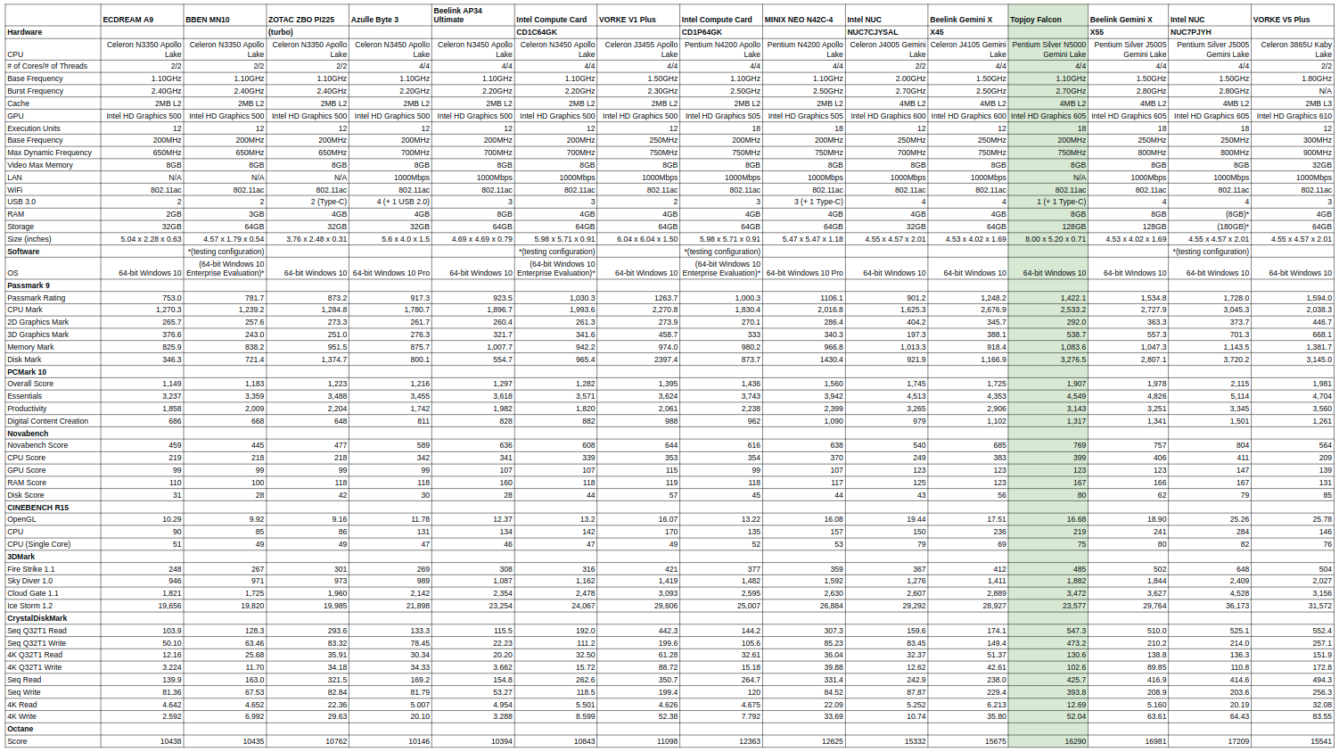The height and width of the screenshot is (752, 1339).
Task: Select Pentium Silver N5000 Gemini Lake CPU cell
Action: click(1048, 49)
